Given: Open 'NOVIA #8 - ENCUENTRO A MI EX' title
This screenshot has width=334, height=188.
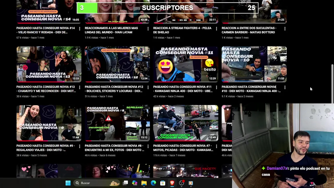Looking at the screenshot, I should pos(114,148).
